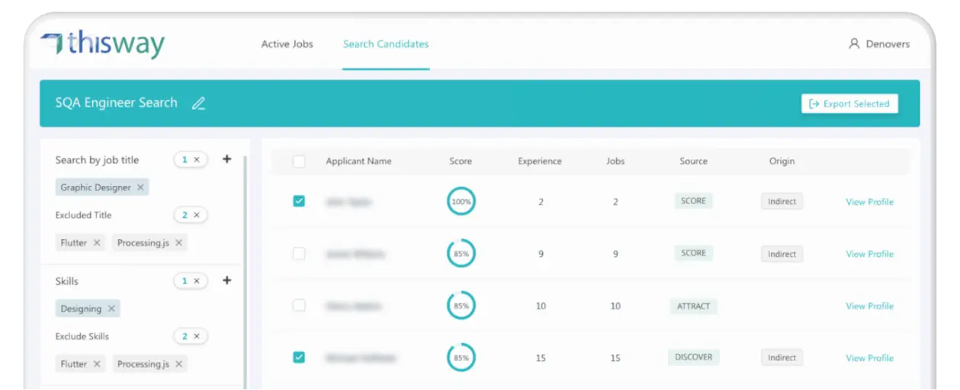The width and height of the screenshot is (960, 390).
Task: Toggle the select-all applicants checkbox
Action: (x=299, y=161)
